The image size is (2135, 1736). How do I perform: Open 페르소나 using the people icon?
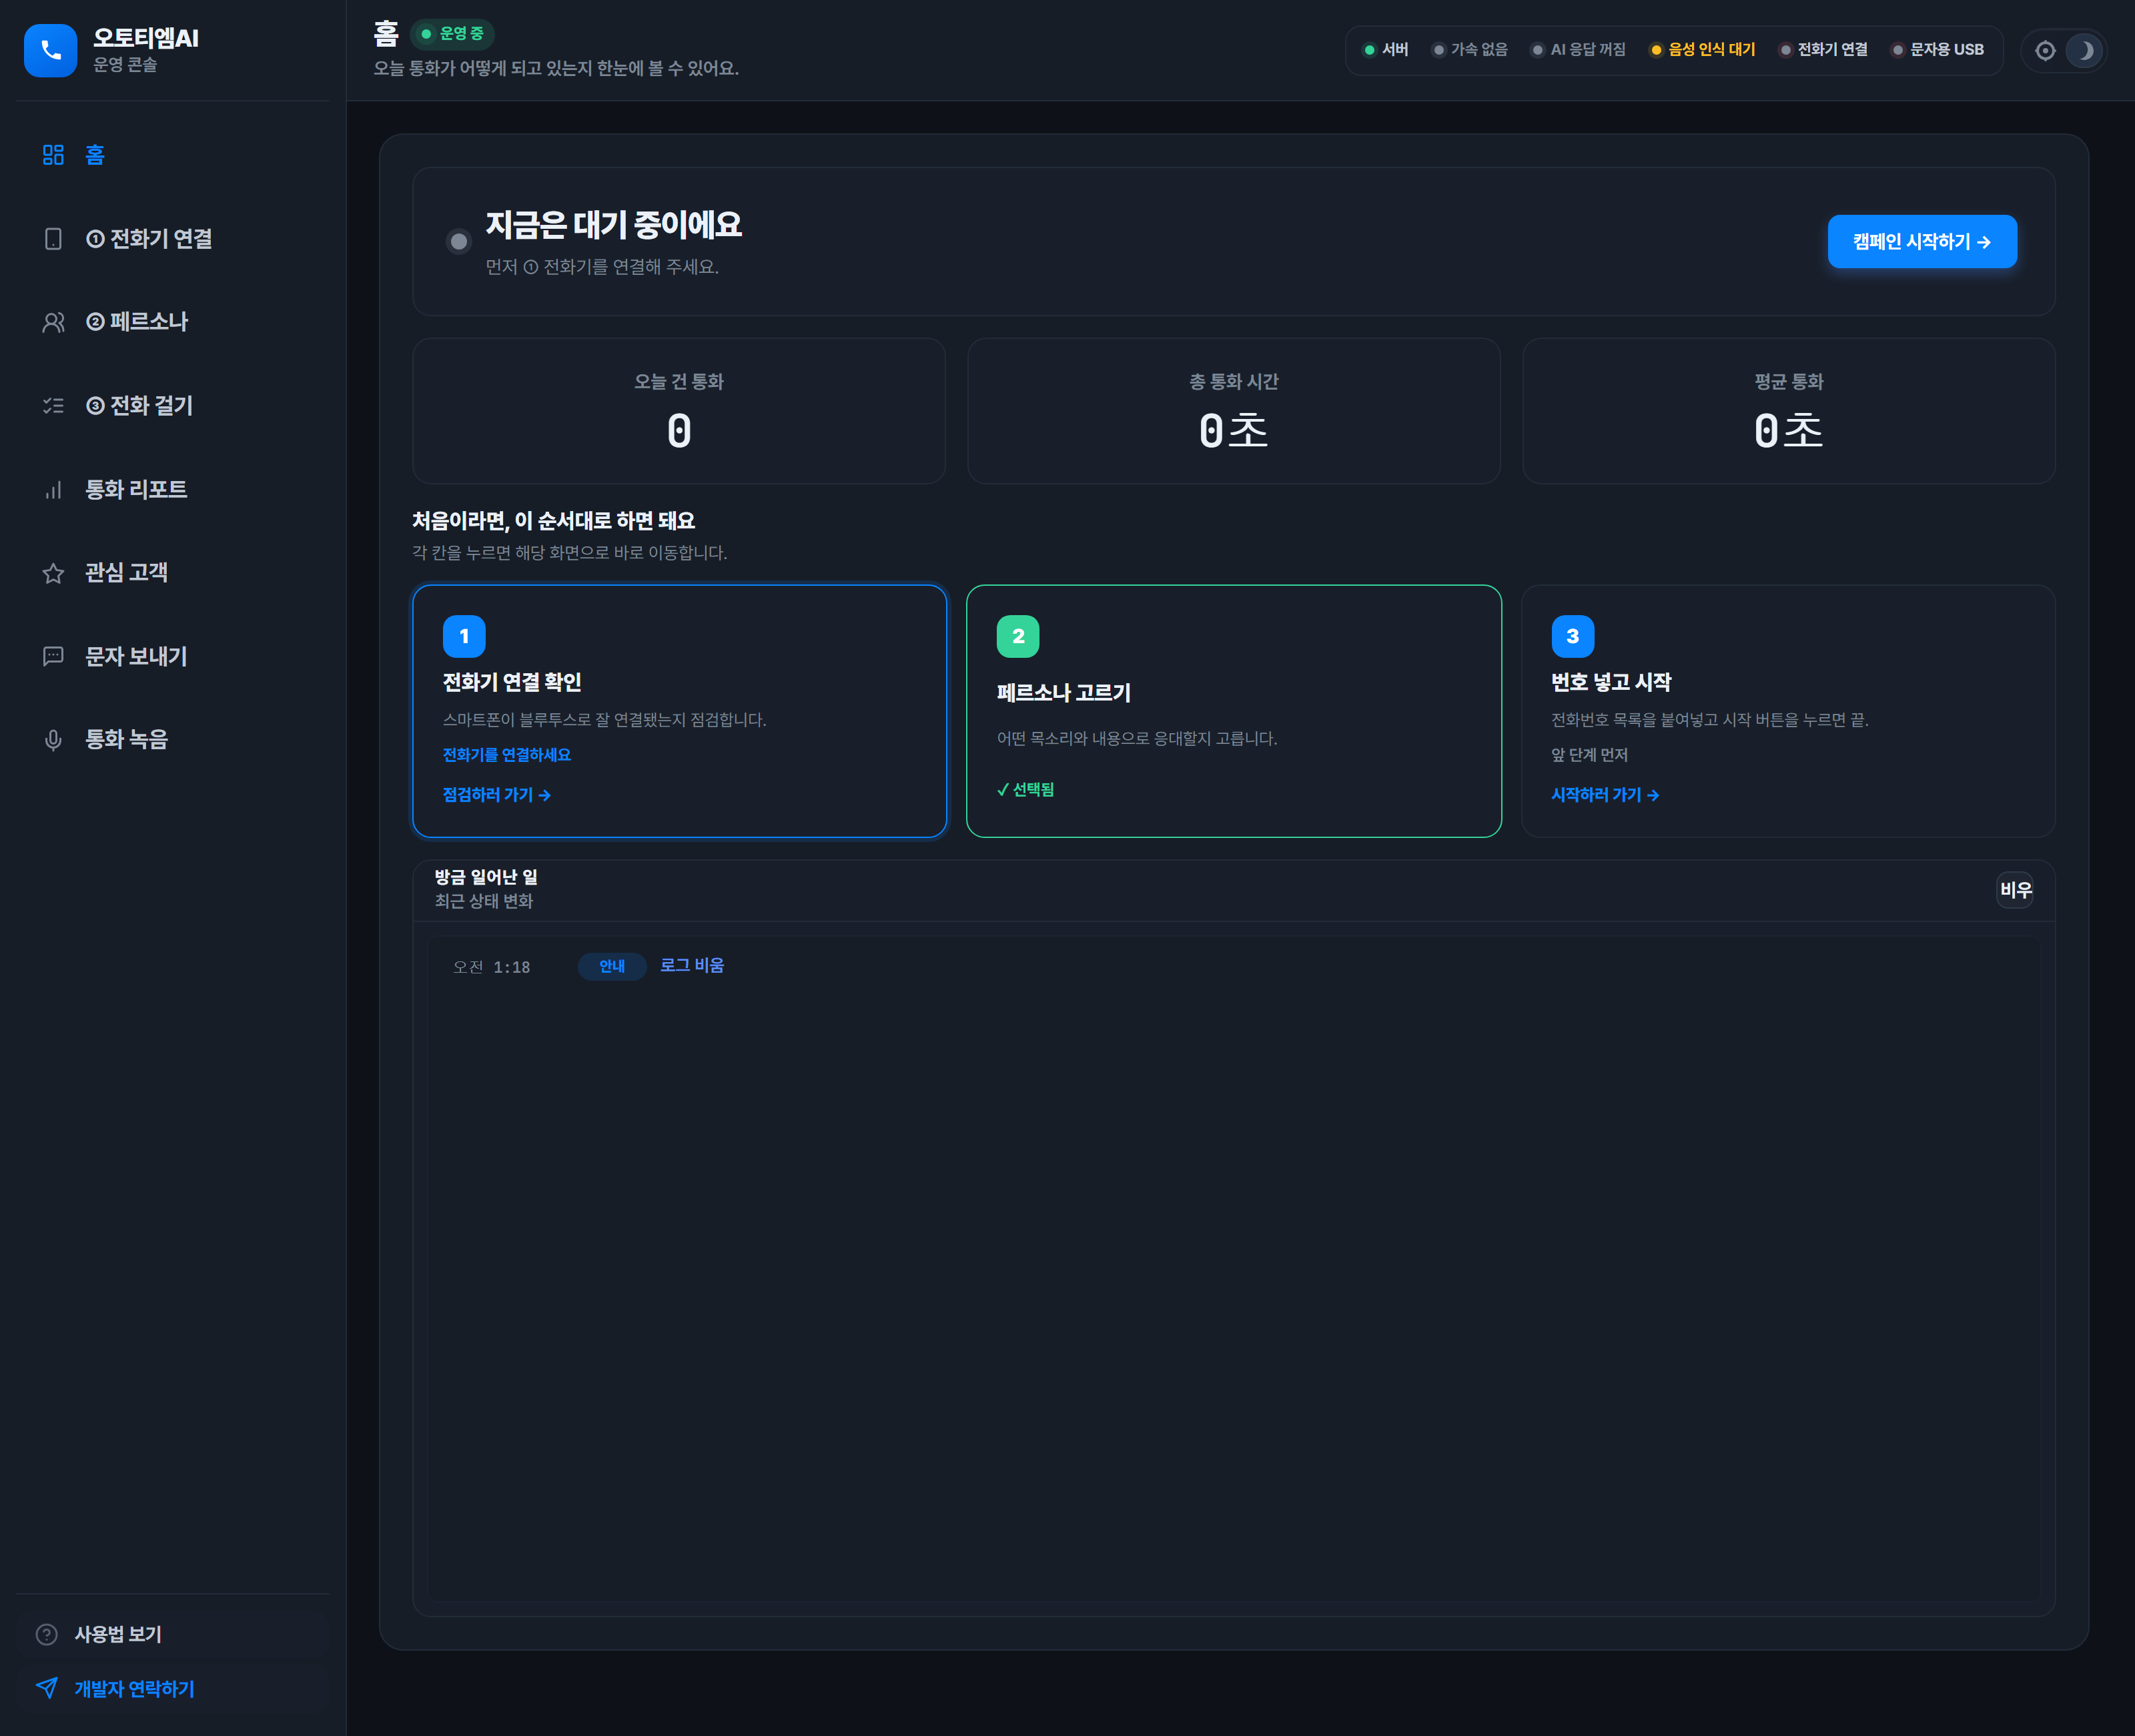pyautogui.click(x=53, y=322)
